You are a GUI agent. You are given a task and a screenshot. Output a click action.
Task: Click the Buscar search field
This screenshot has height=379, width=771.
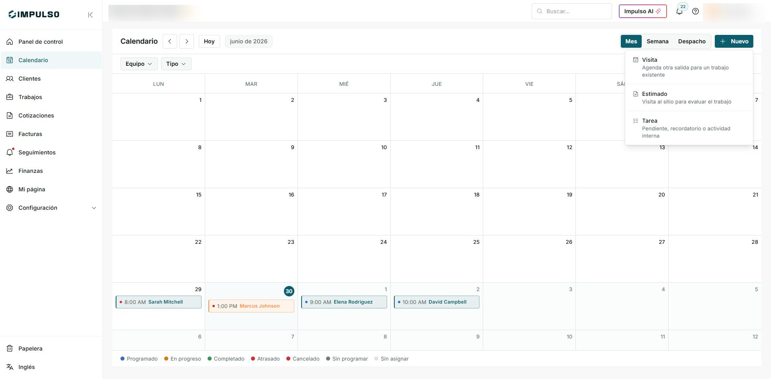pyautogui.click(x=572, y=11)
